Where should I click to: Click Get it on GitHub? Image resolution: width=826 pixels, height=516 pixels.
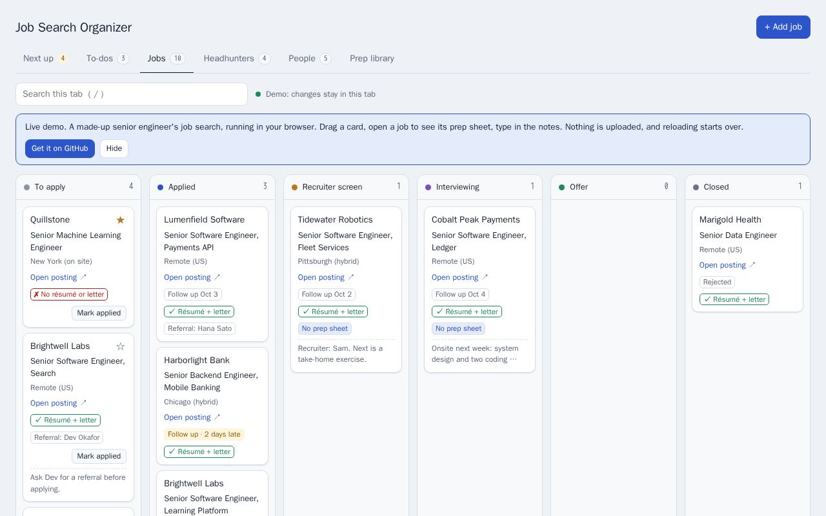(x=60, y=148)
